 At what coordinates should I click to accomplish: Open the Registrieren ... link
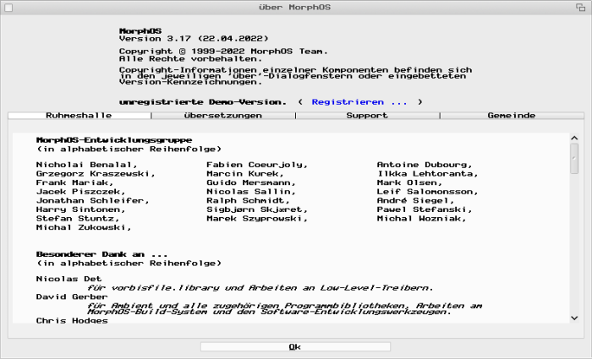point(359,102)
